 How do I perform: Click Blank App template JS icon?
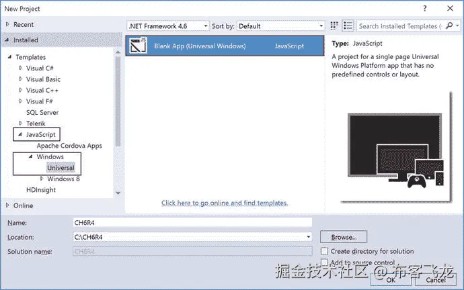point(138,46)
